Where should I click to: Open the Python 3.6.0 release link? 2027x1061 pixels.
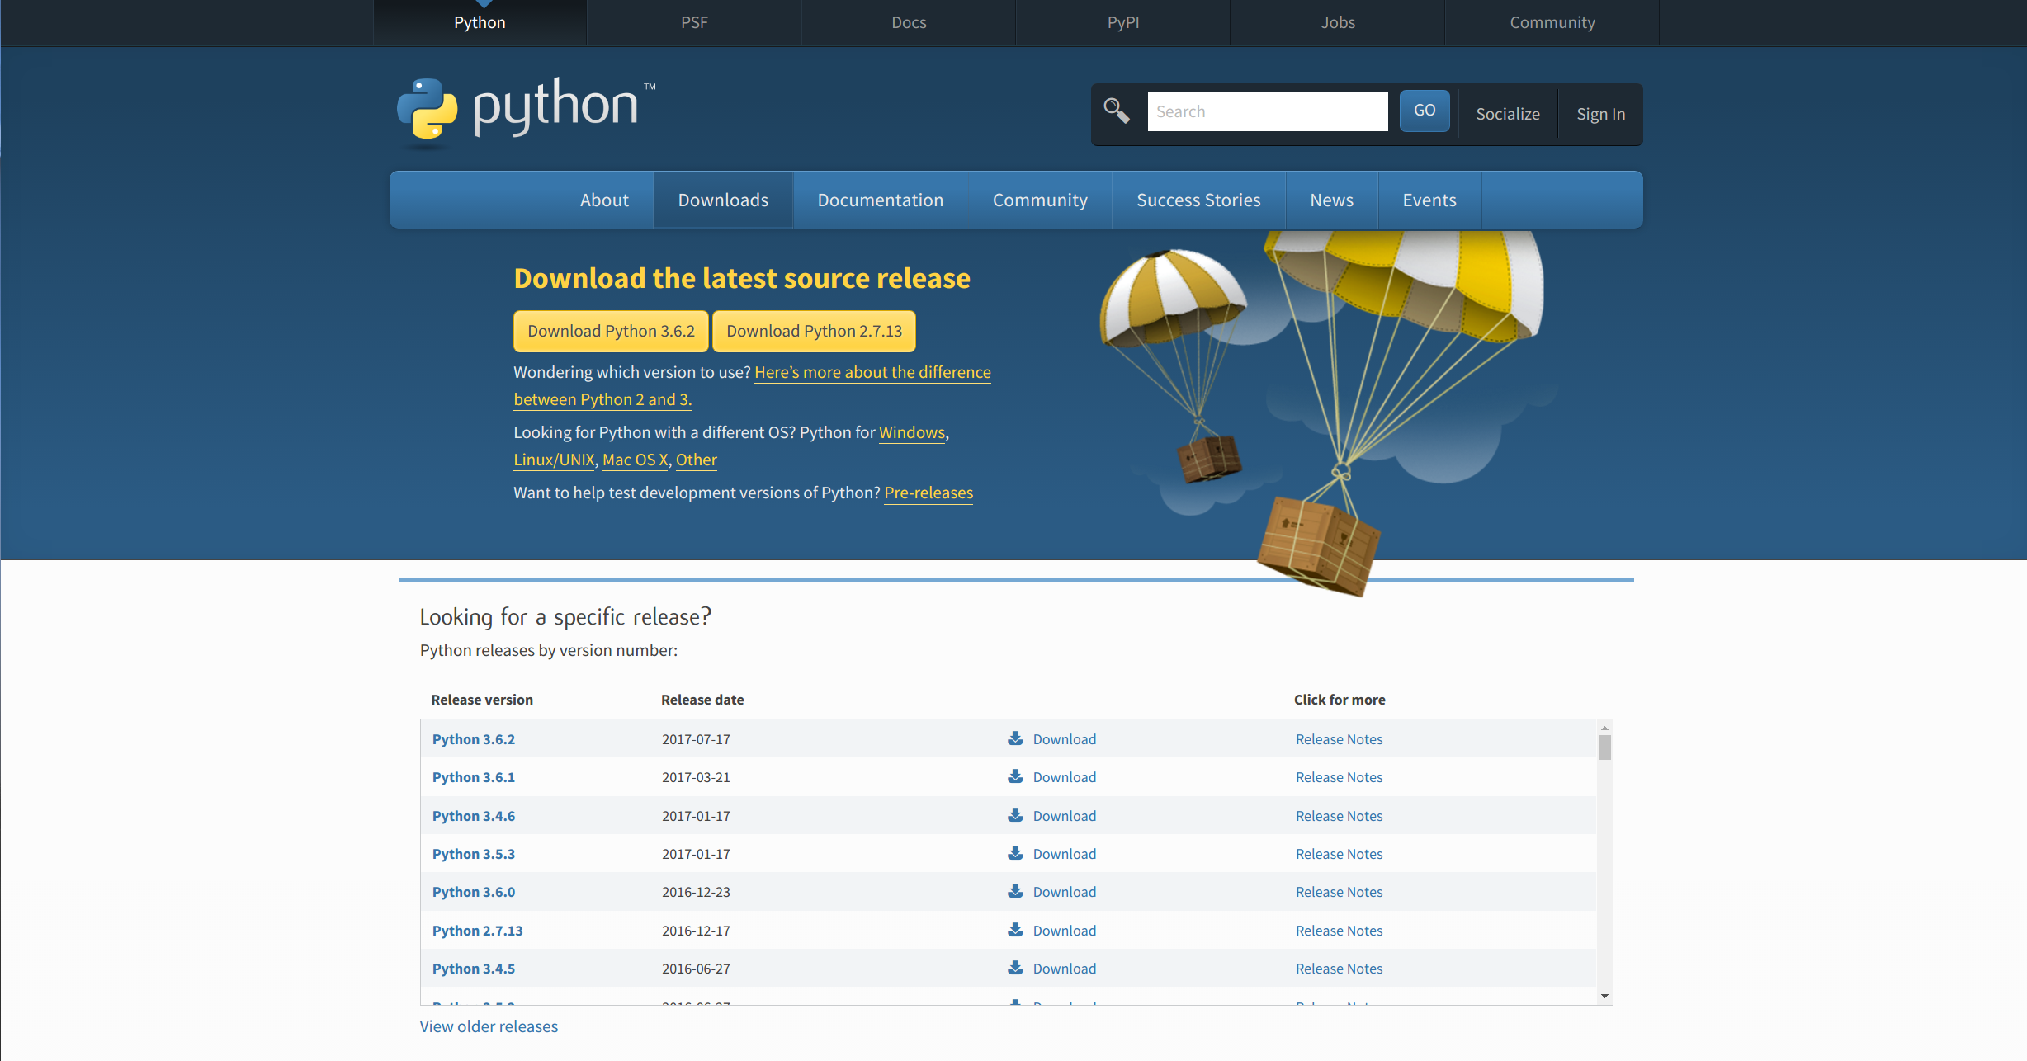tap(474, 892)
